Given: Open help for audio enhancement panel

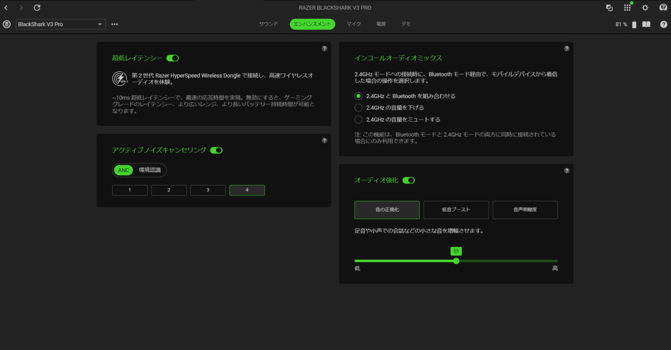Looking at the screenshot, I should (567, 170).
